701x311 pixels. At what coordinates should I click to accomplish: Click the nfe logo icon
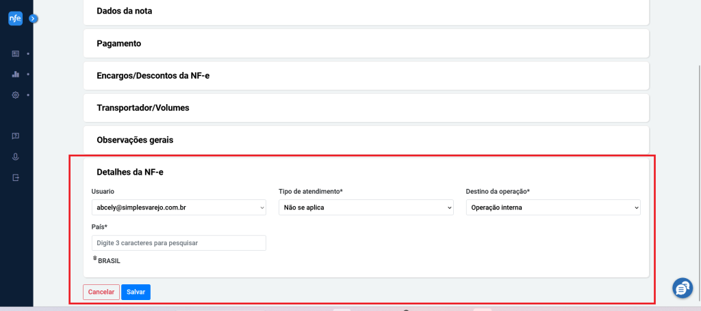[15, 18]
